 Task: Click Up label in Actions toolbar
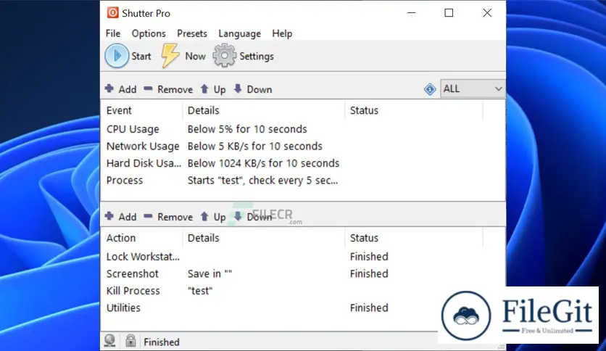click(220, 218)
